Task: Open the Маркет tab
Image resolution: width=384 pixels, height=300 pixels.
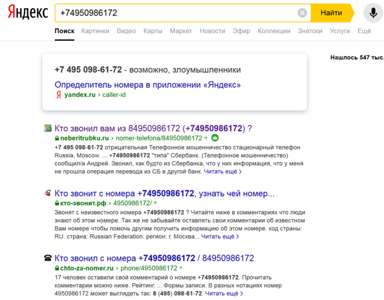Action: (x=181, y=31)
